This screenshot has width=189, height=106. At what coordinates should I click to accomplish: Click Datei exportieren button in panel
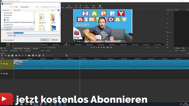[18, 48]
